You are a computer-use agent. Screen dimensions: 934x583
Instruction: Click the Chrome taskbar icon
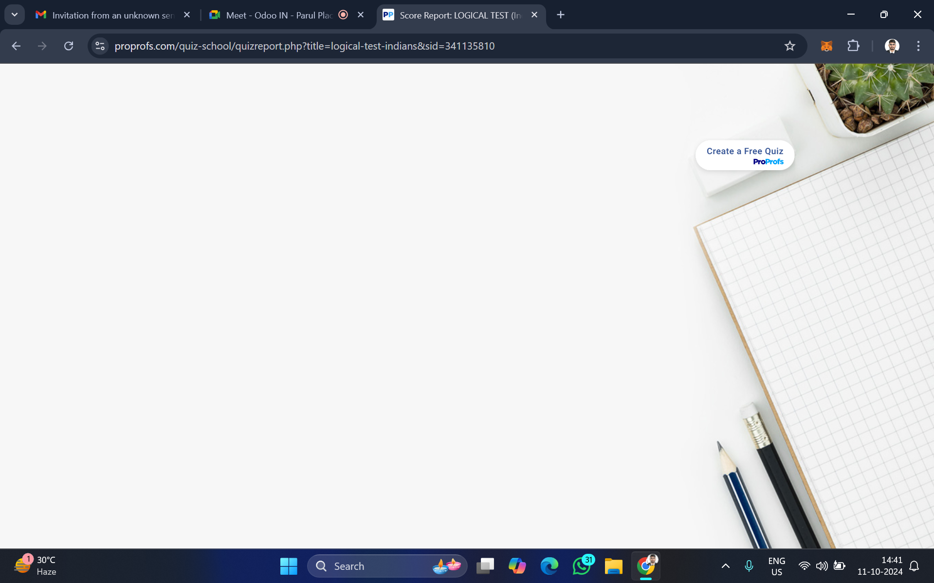646,566
